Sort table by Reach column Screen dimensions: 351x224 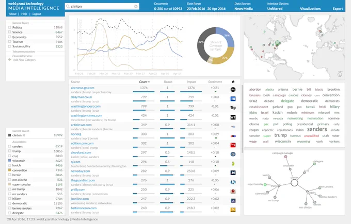pyautogui.click(x=168, y=82)
